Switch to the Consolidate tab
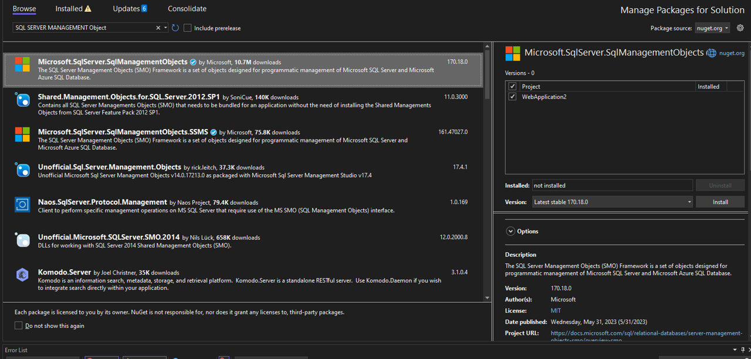The height and width of the screenshot is (359, 751). click(x=187, y=9)
